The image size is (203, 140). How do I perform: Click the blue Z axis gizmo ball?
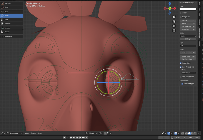(x=170, y=4)
